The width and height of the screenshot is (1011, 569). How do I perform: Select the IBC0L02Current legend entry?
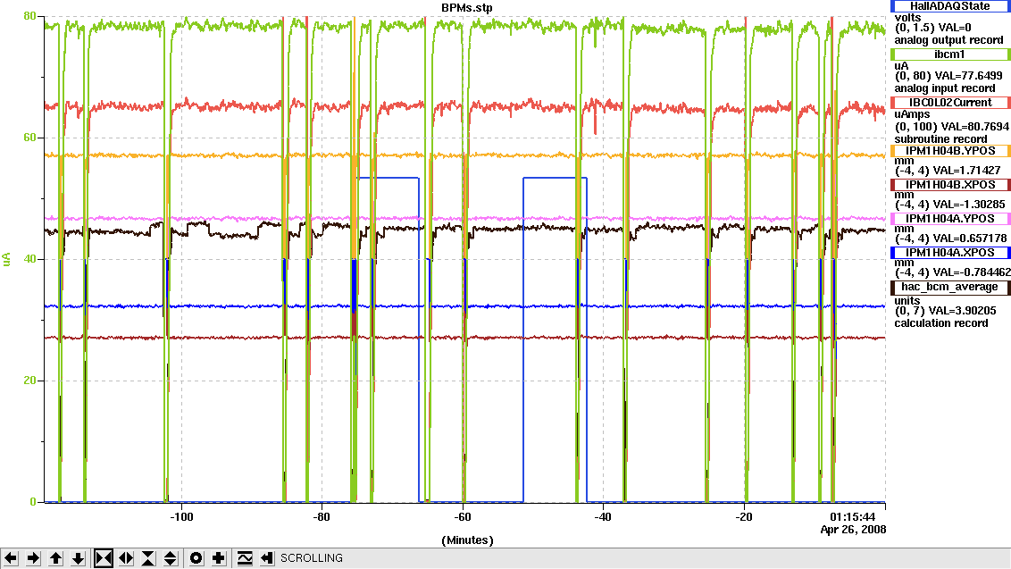[950, 103]
